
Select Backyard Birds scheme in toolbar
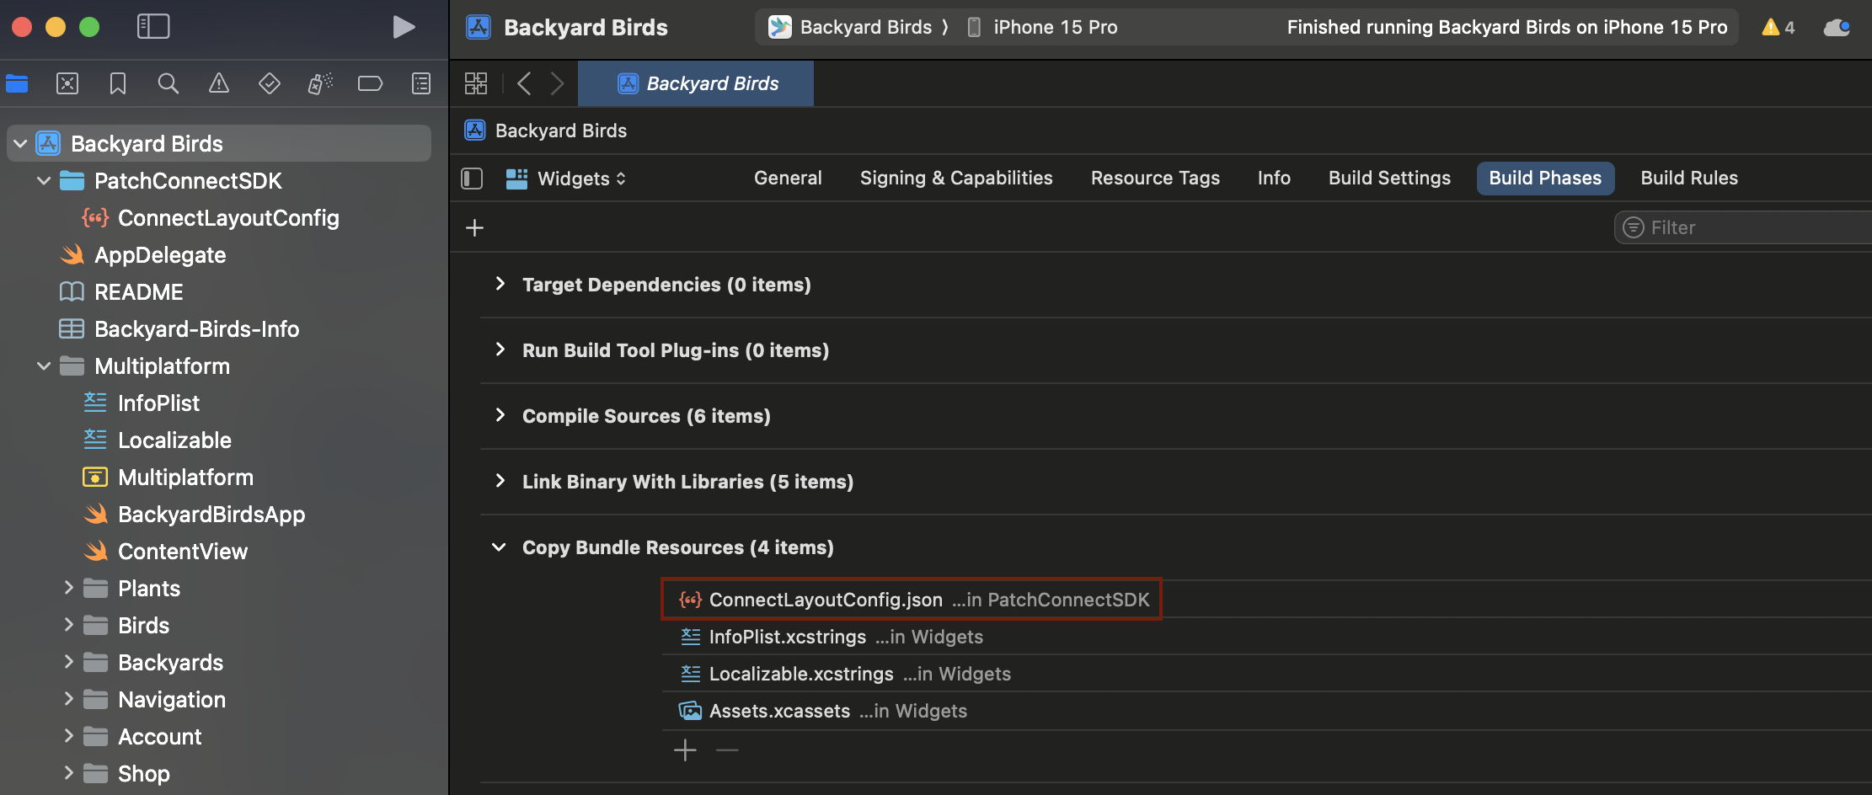coord(850,27)
